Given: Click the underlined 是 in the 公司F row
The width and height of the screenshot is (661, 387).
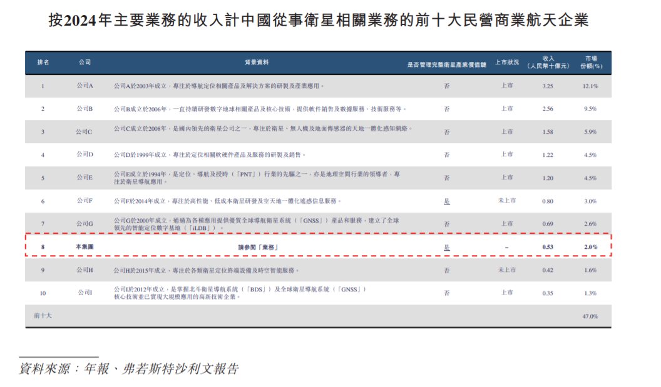Looking at the screenshot, I should [446, 201].
